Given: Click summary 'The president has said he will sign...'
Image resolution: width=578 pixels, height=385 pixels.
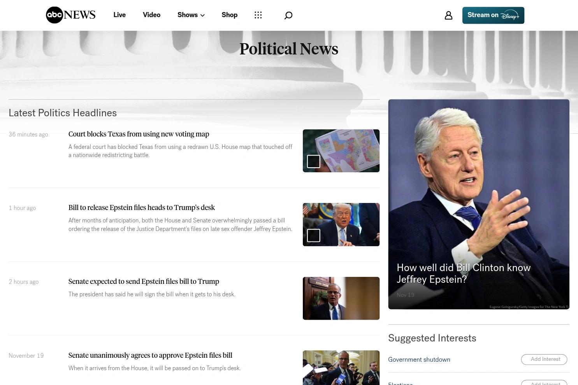Looking at the screenshot, I should click(x=152, y=294).
